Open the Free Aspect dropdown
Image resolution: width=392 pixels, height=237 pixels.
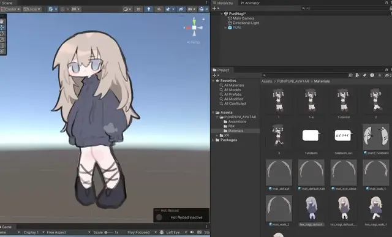click(x=68, y=232)
